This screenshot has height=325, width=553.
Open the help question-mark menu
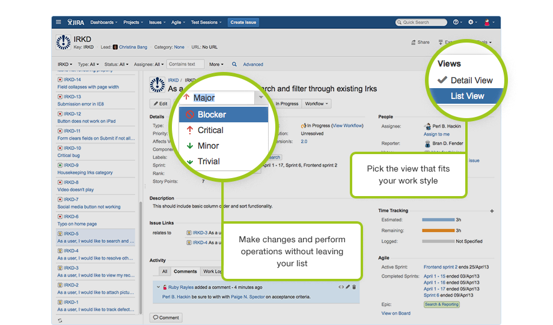(456, 22)
